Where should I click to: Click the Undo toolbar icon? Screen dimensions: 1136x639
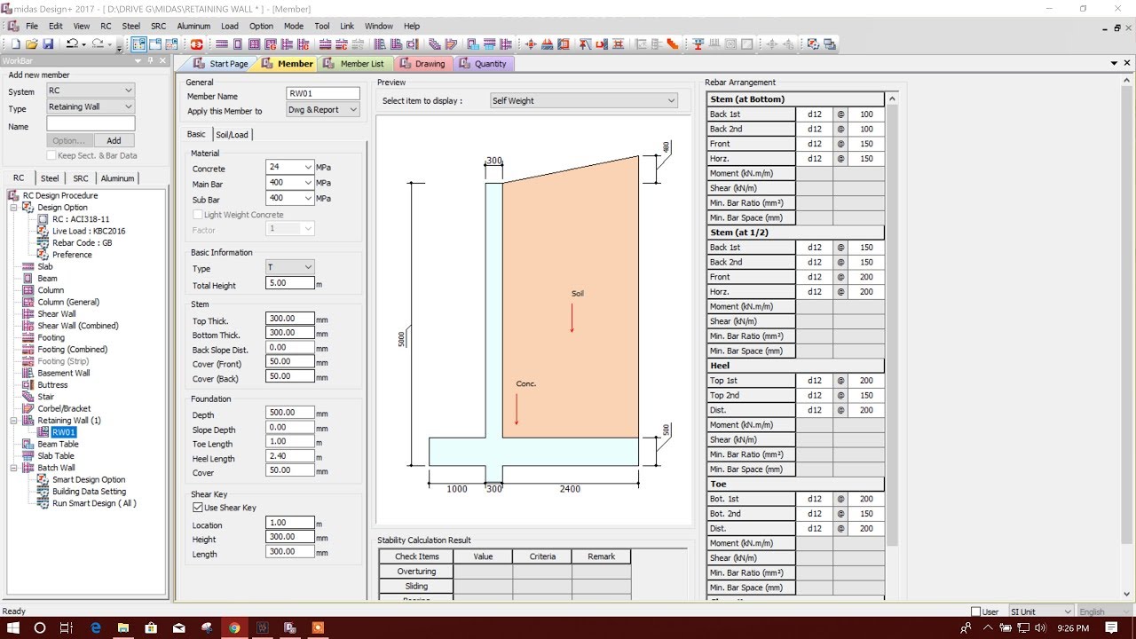[x=73, y=44]
